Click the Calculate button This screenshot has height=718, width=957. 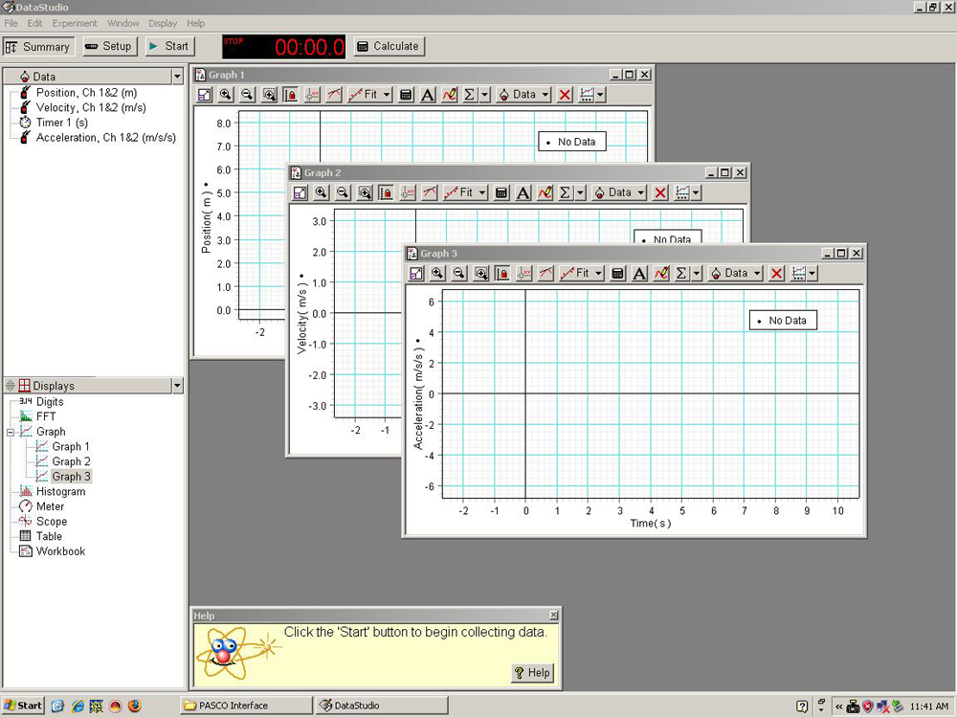[x=388, y=46]
